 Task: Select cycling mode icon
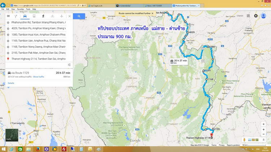click(52, 16)
